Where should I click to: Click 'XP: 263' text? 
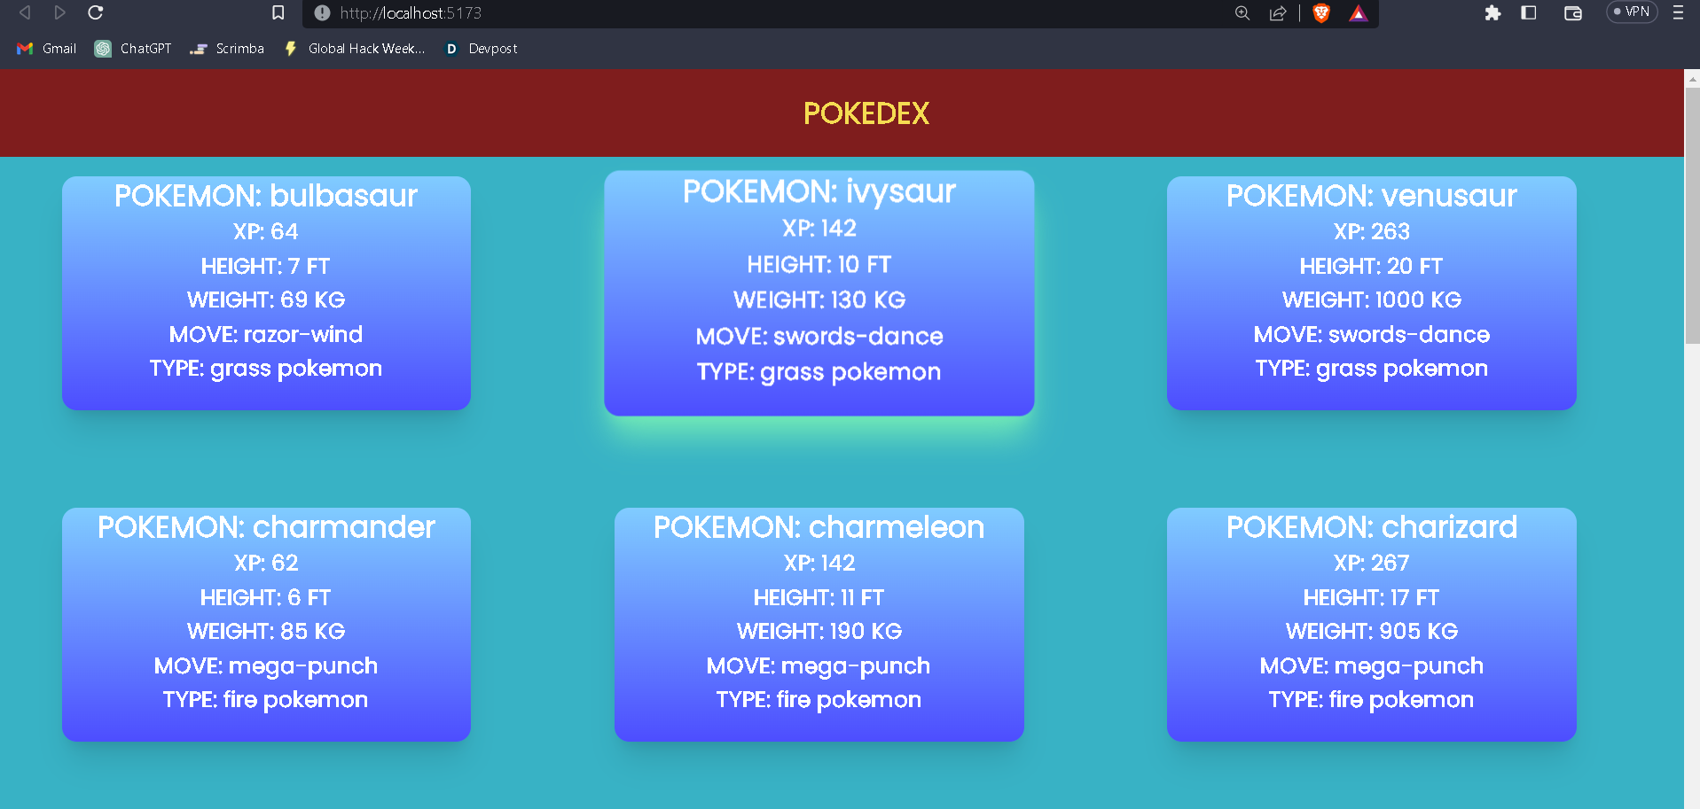[x=1372, y=231]
